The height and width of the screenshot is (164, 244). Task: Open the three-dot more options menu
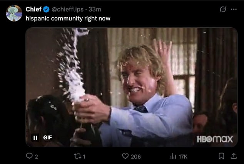[234, 9]
